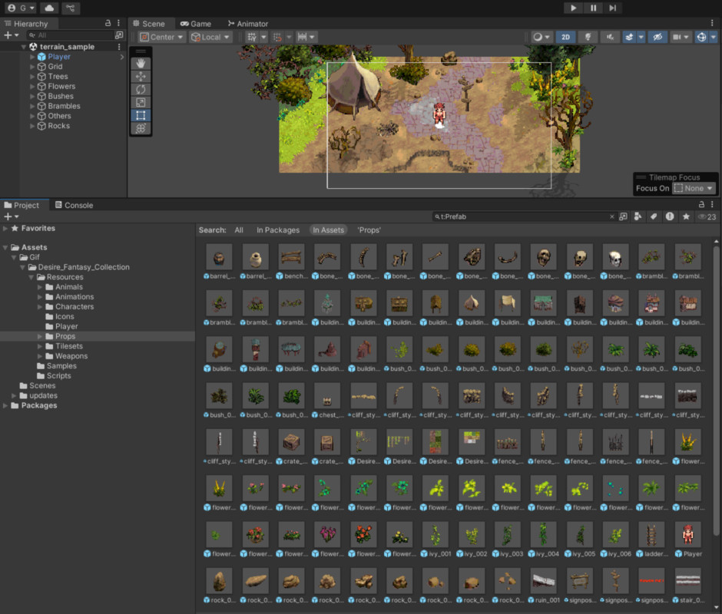
Task: Switch to the Hierarchy tab
Action: [x=26, y=24]
